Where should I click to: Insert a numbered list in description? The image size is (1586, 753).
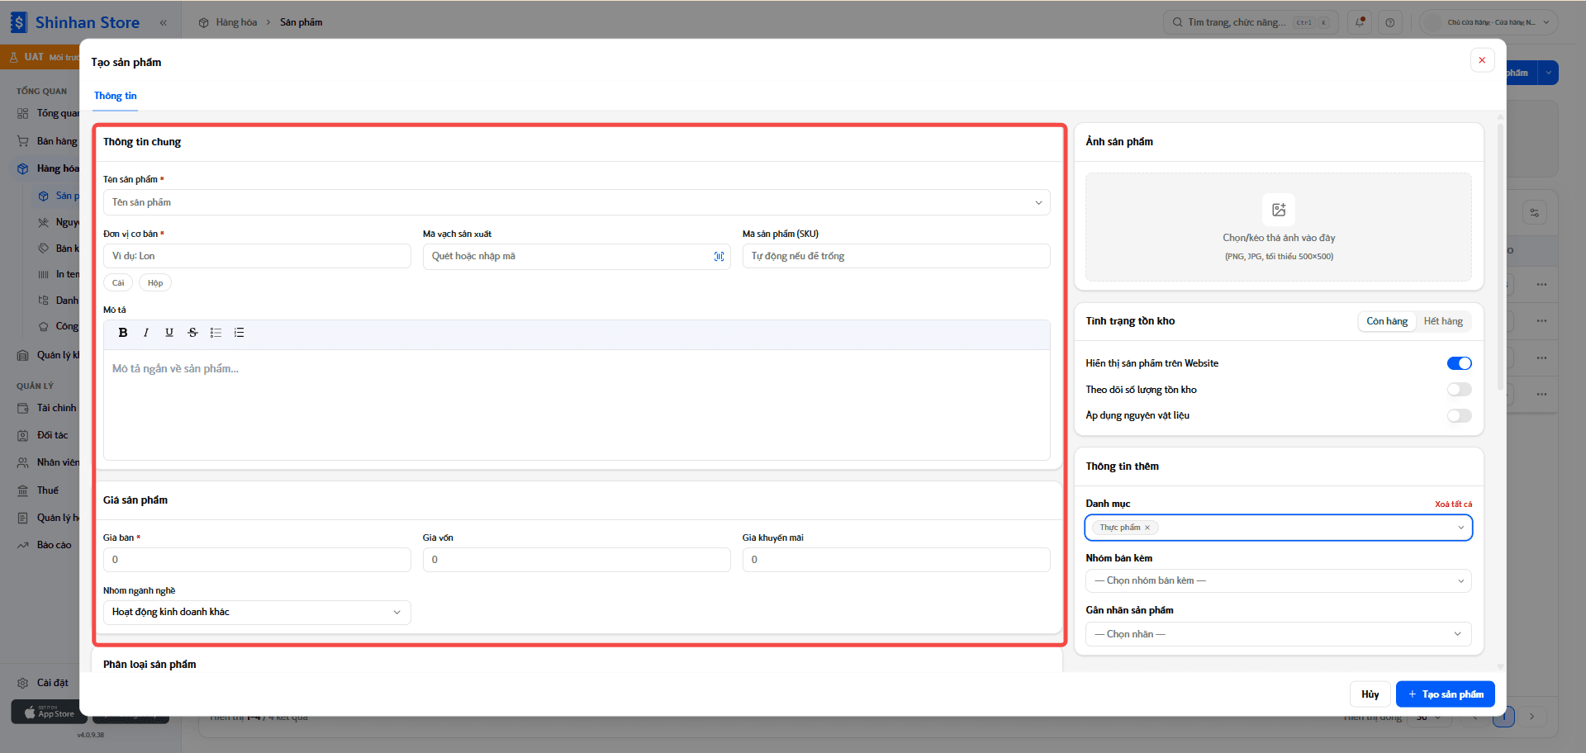pos(239,333)
